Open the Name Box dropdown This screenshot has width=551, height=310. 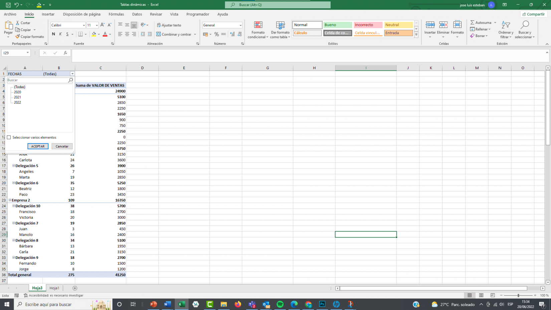(x=28, y=53)
